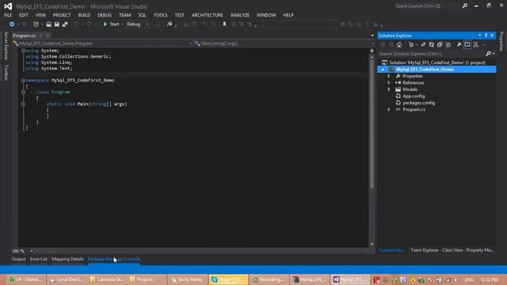The image size is (507, 285).
Task: Switch to Team Explorer tab
Action: pos(425,250)
